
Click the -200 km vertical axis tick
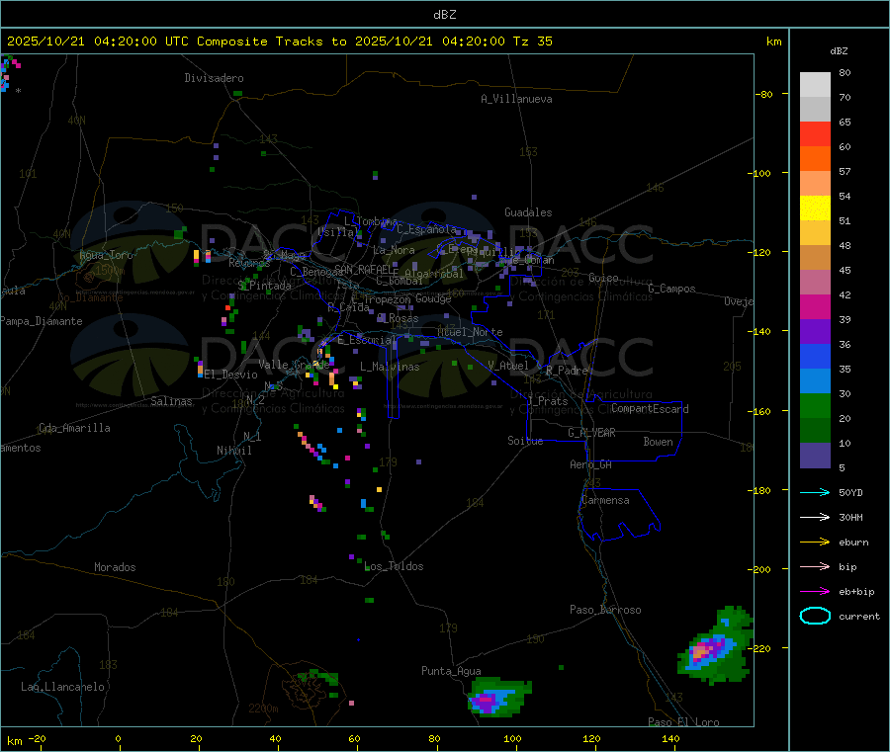click(760, 569)
